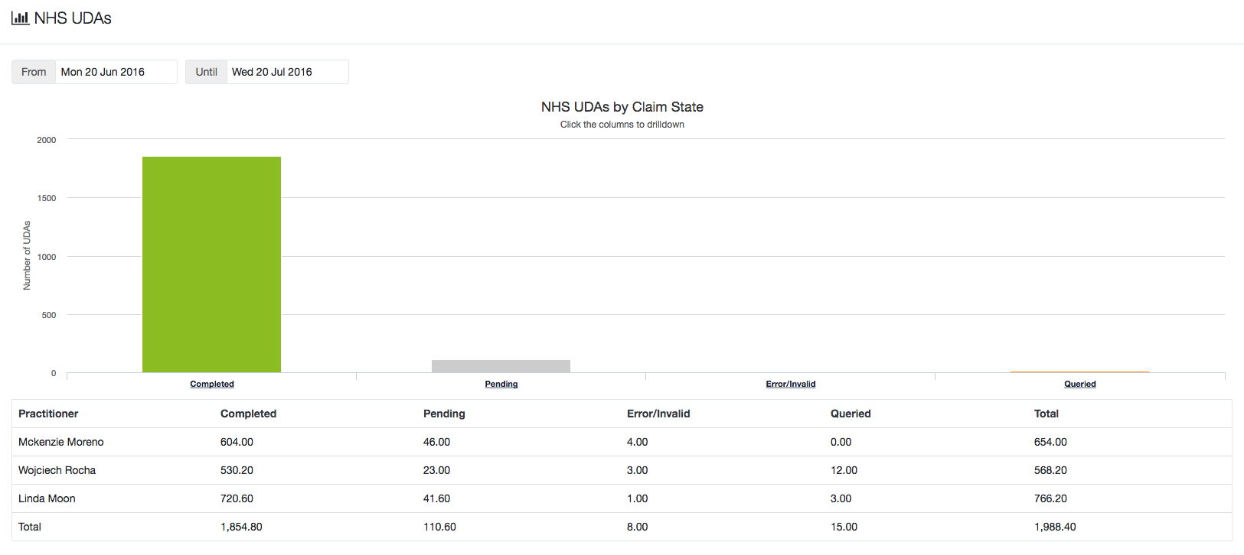Click the Total column header
The width and height of the screenshot is (1244, 555).
tap(1046, 414)
